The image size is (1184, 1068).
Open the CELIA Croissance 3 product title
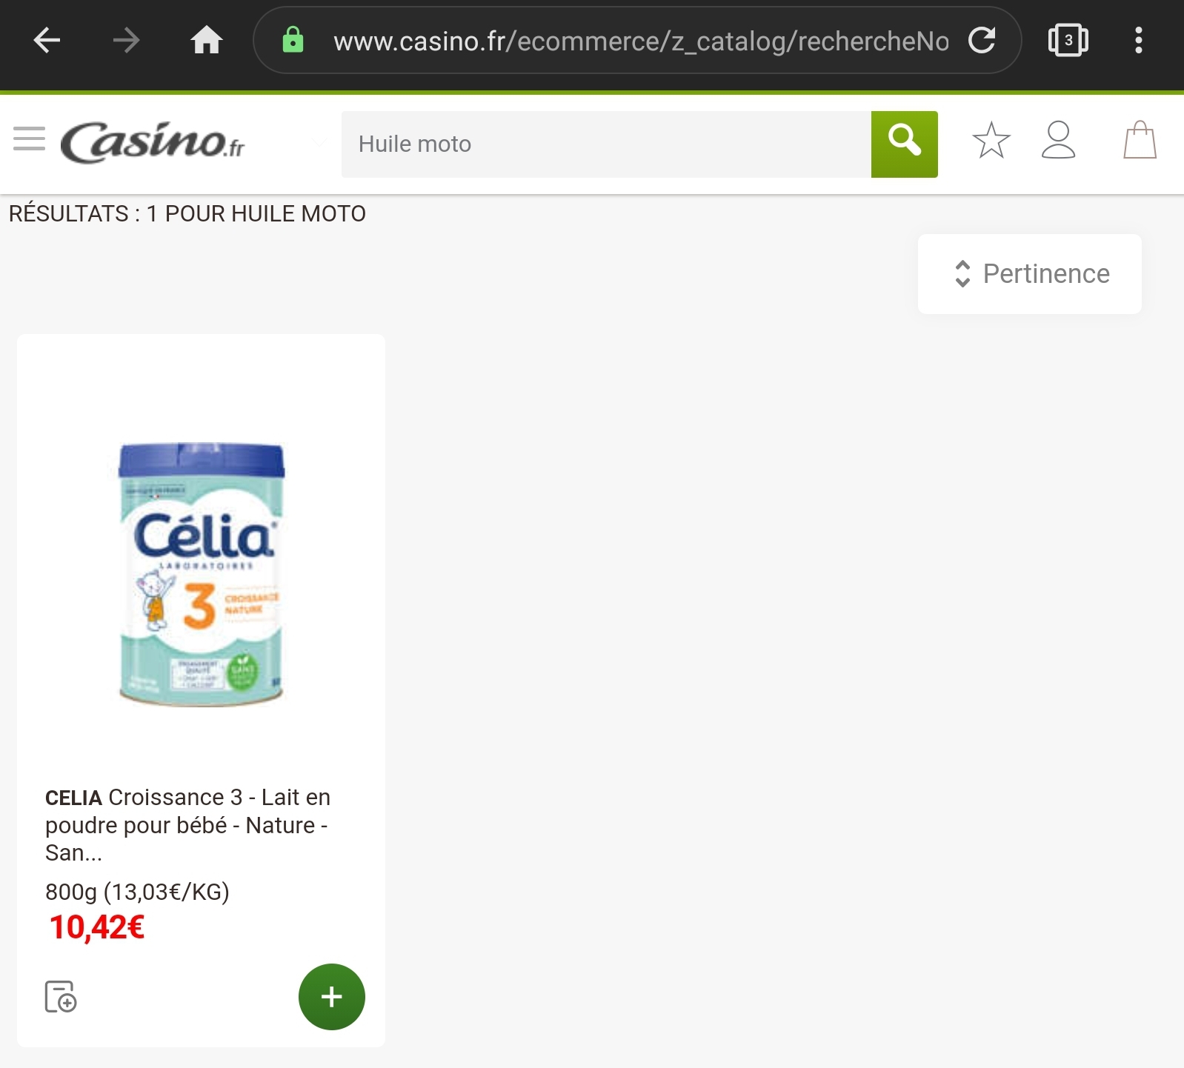pyautogui.click(x=188, y=825)
